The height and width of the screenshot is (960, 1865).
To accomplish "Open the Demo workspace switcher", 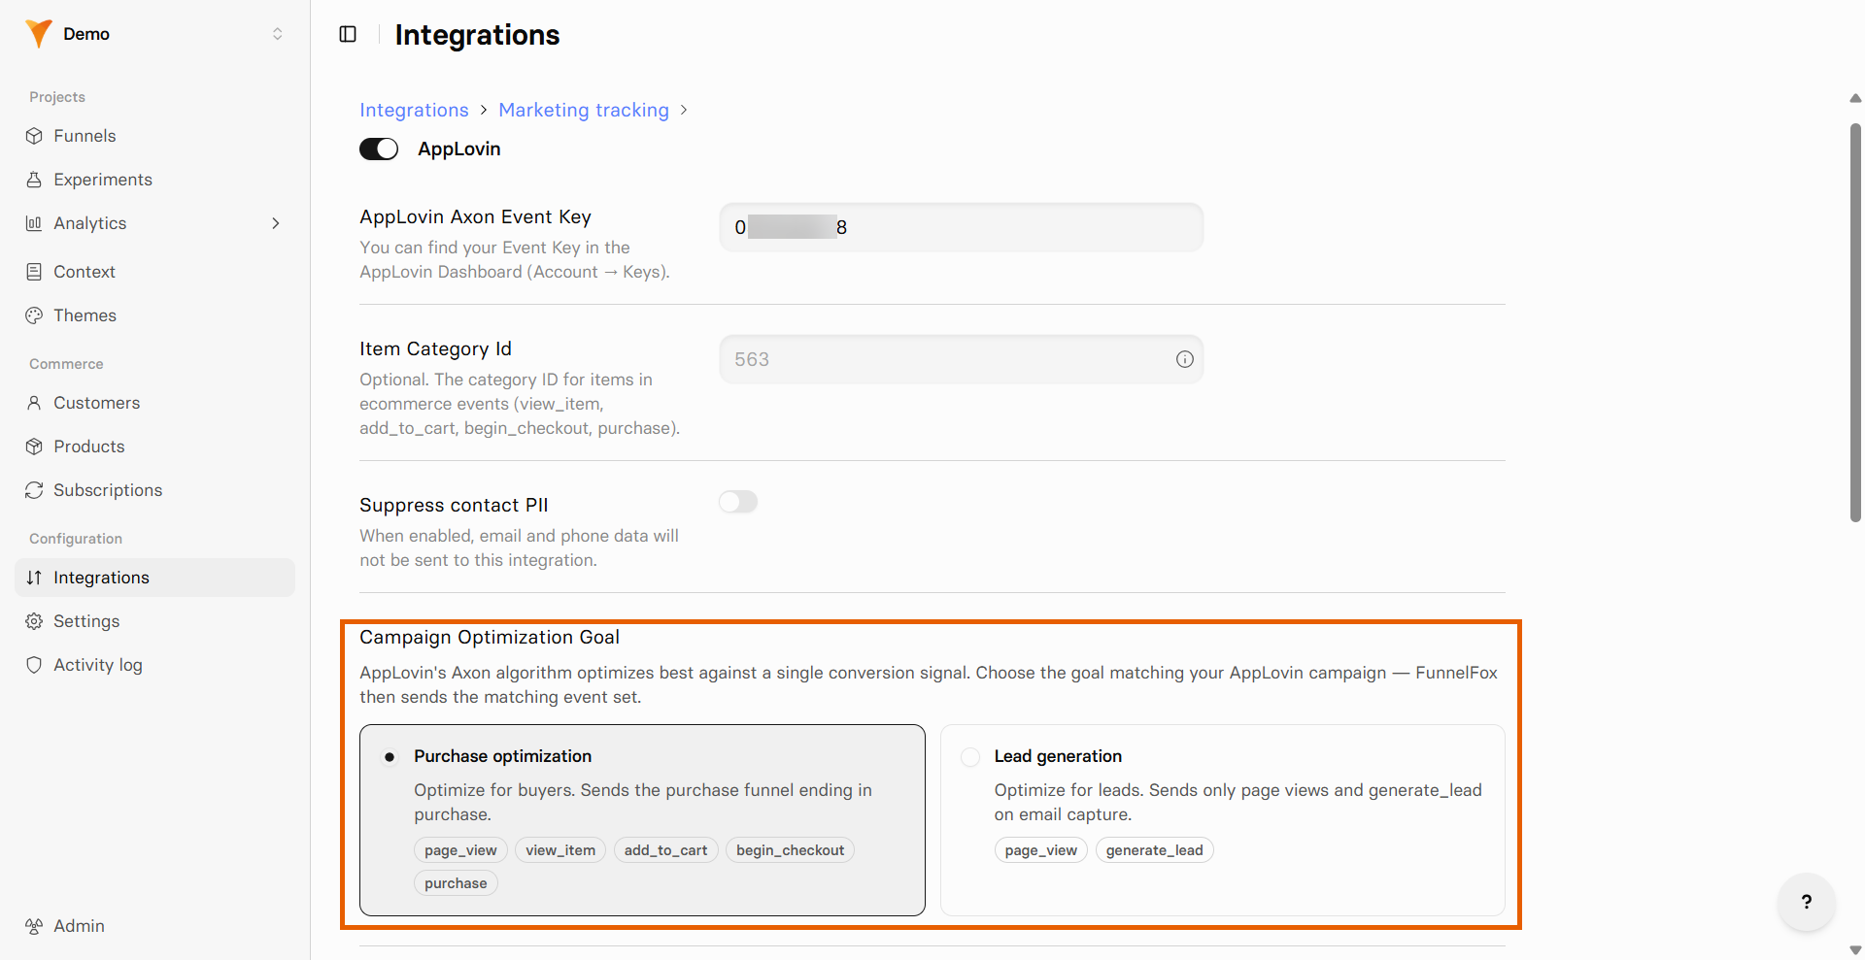I will 155,34.
